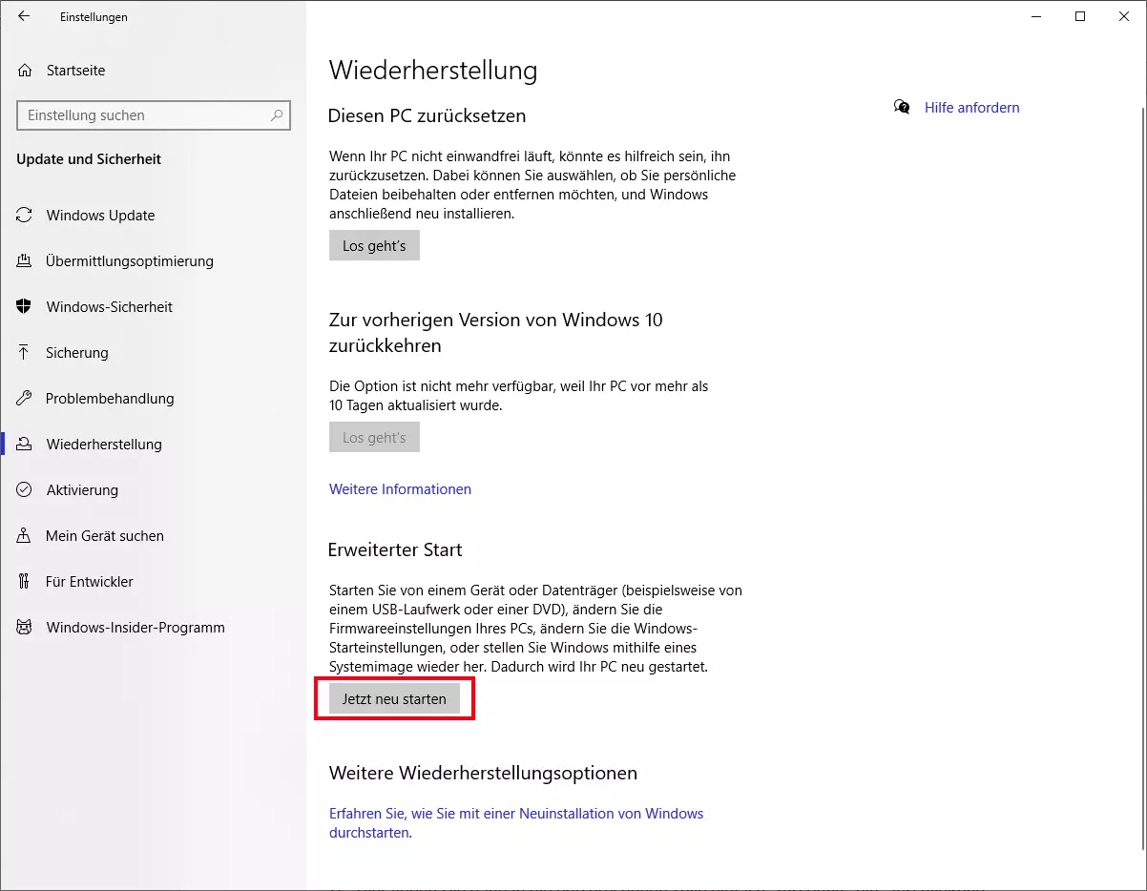This screenshot has width=1147, height=891.
Task: Click Update und Sicherheit category title
Action: coord(89,159)
